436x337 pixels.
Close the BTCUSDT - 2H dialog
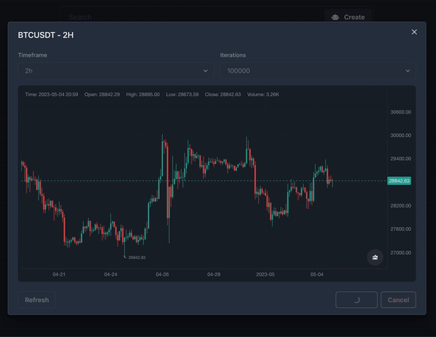[x=414, y=32]
